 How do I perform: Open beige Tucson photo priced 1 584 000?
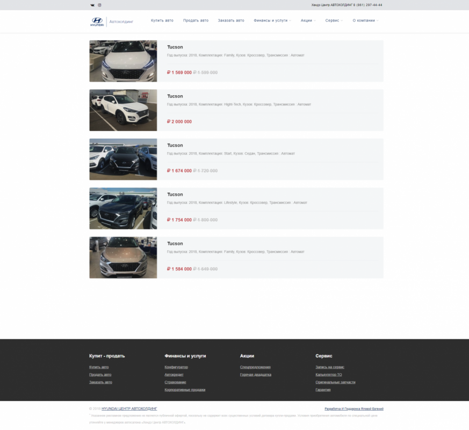pos(123,257)
